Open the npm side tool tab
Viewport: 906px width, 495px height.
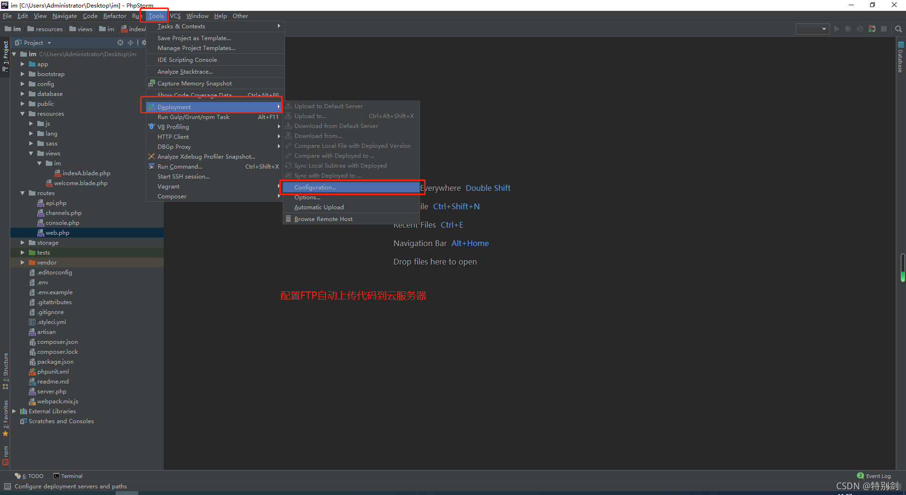pyautogui.click(x=5, y=455)
